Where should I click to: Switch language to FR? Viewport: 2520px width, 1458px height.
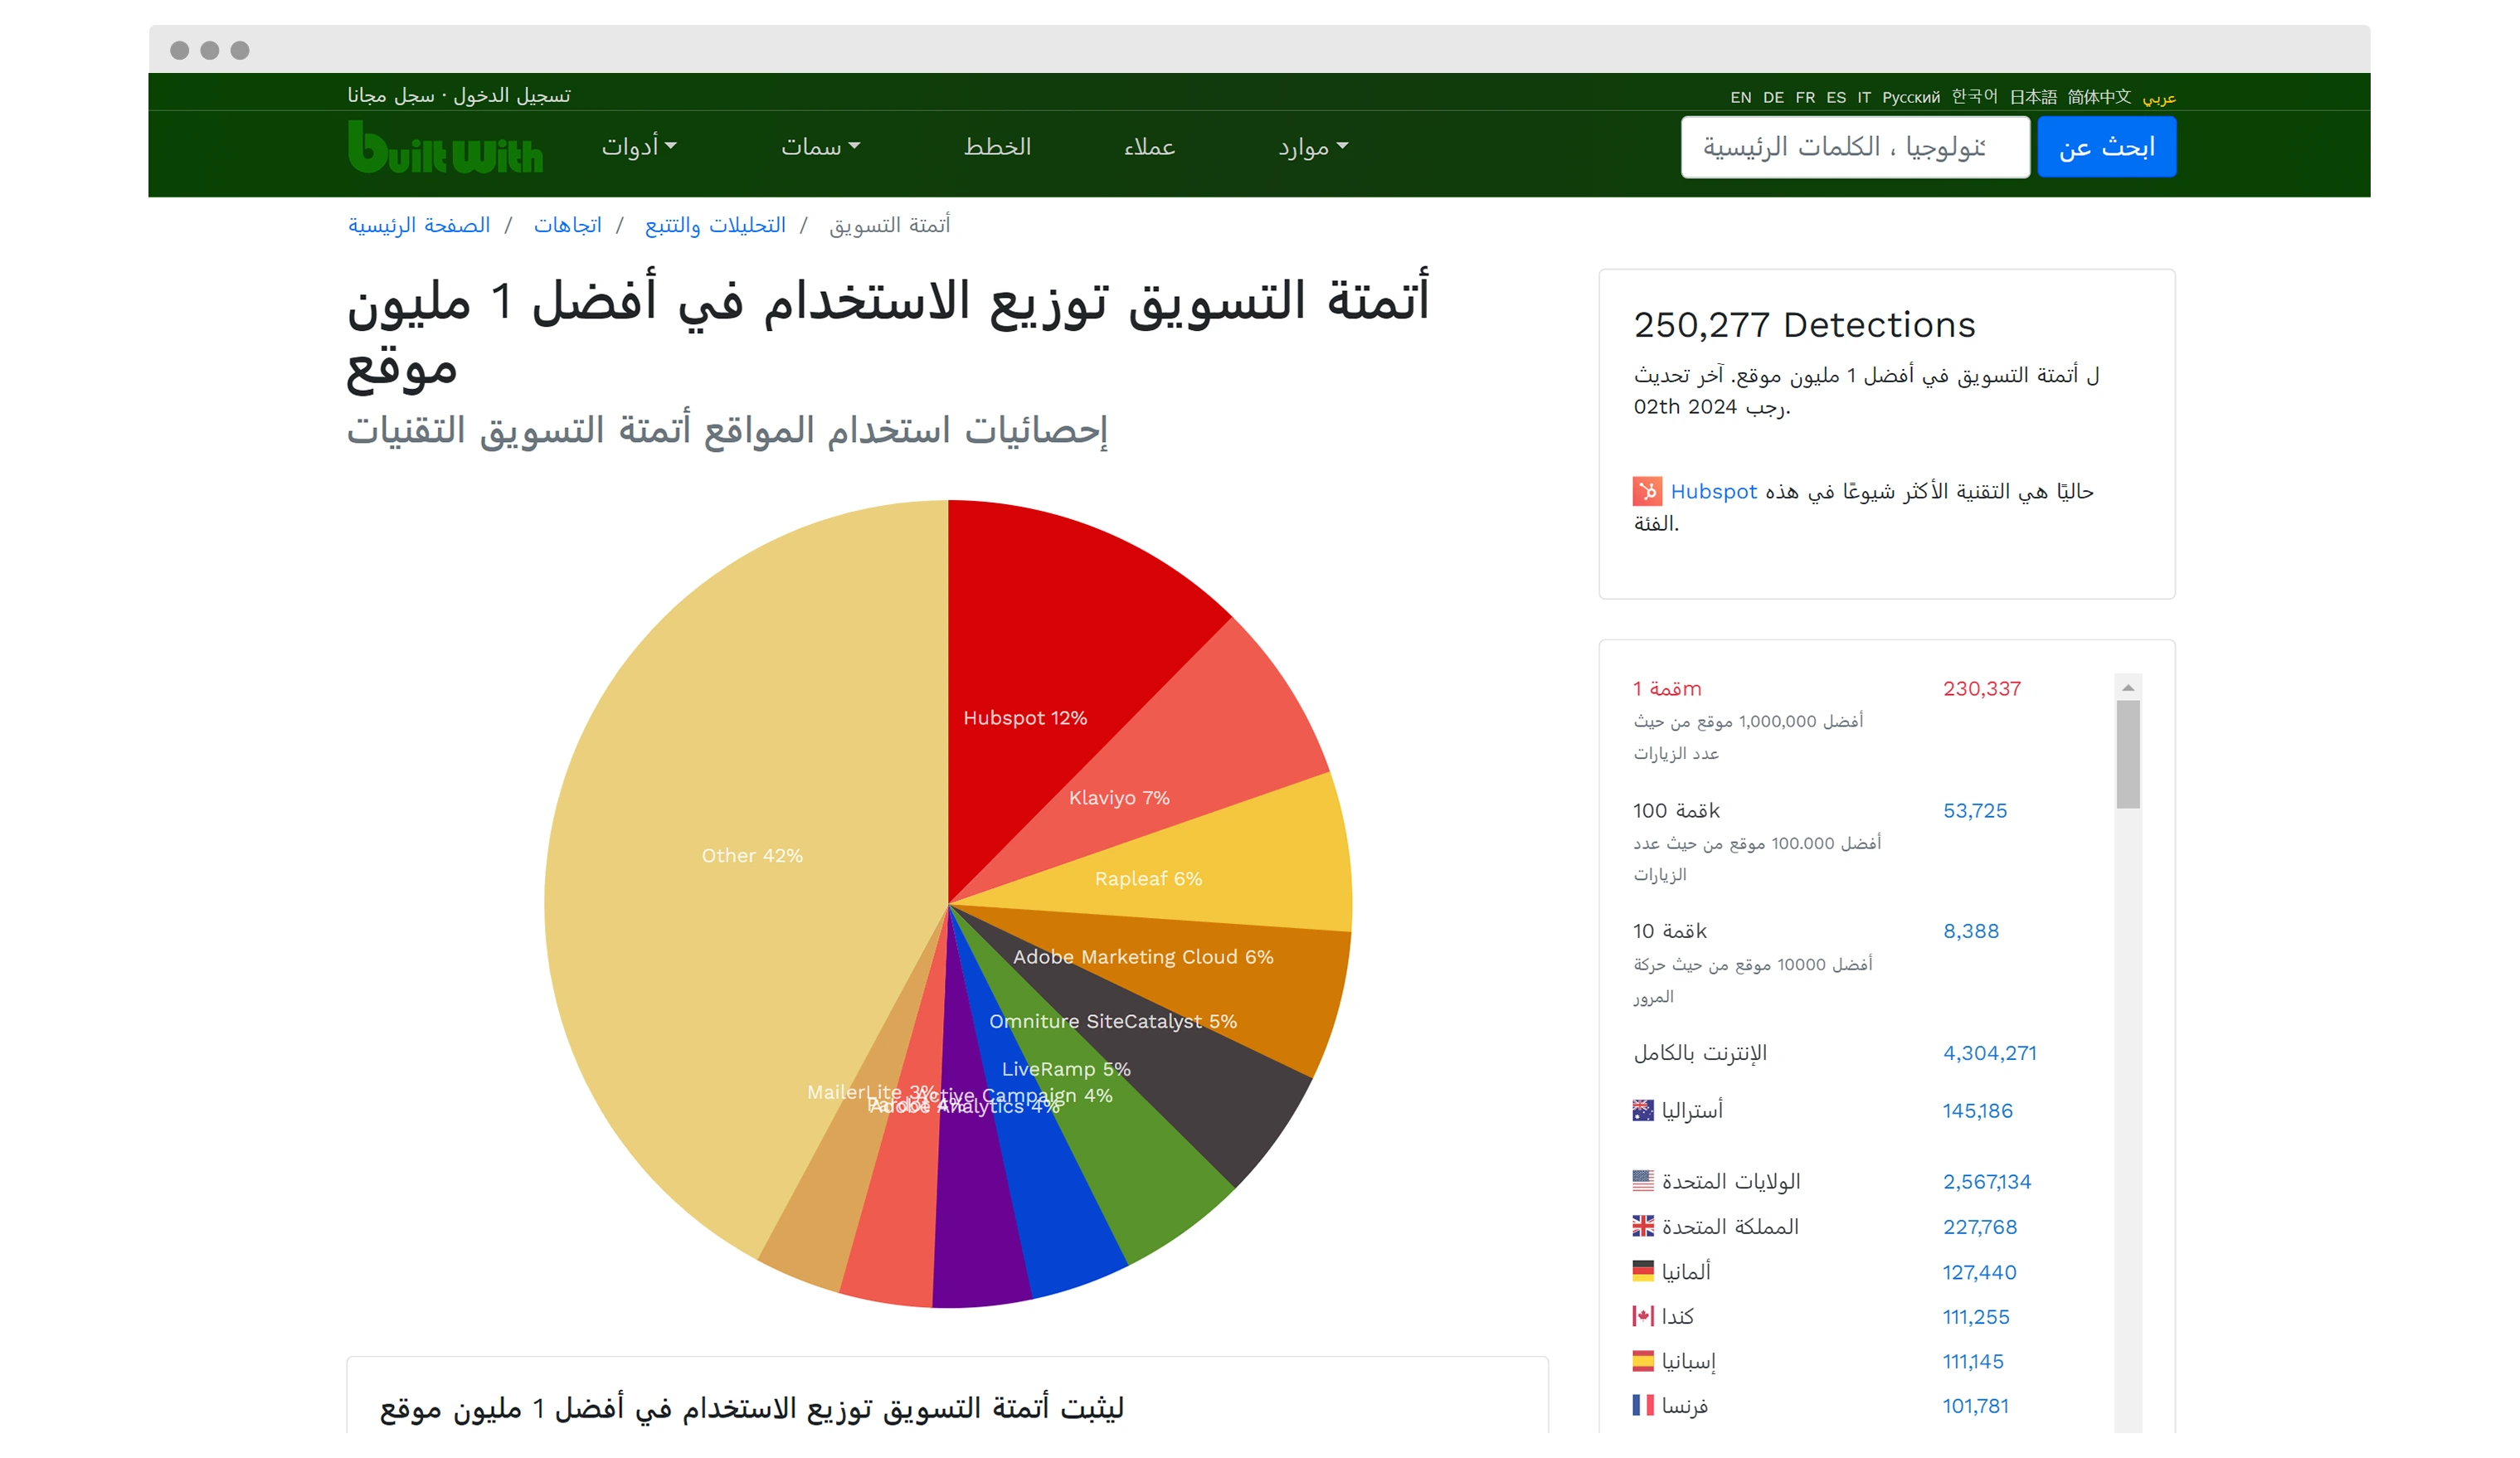[x=1805, y=97]
